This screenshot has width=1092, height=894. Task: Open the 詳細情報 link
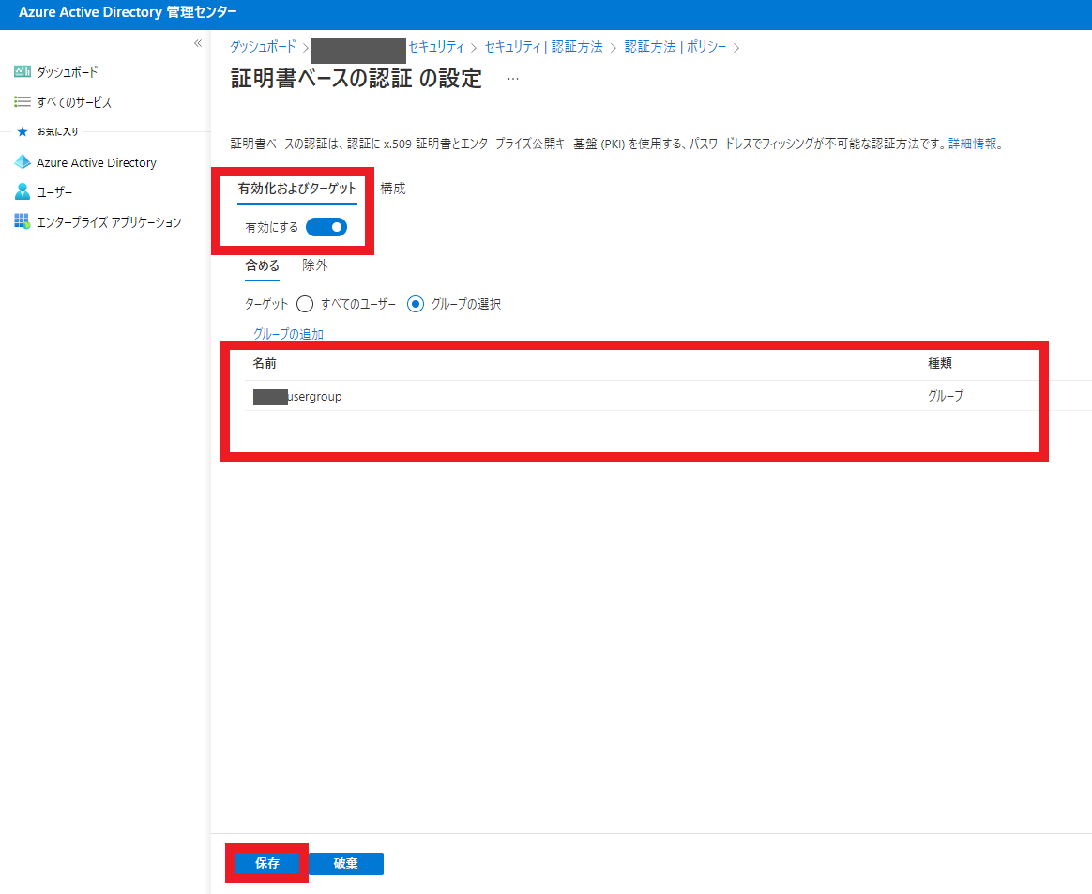click(x=972, y=144)
